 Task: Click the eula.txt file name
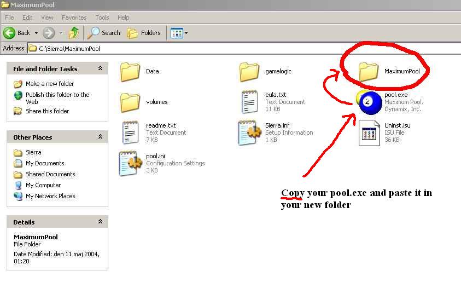pyautogui.click(x=276, y=95)
